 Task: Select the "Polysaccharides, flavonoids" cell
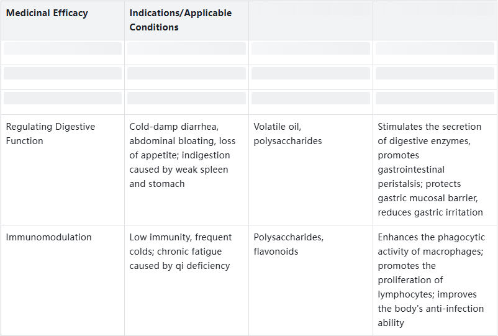tap(288, 244)
